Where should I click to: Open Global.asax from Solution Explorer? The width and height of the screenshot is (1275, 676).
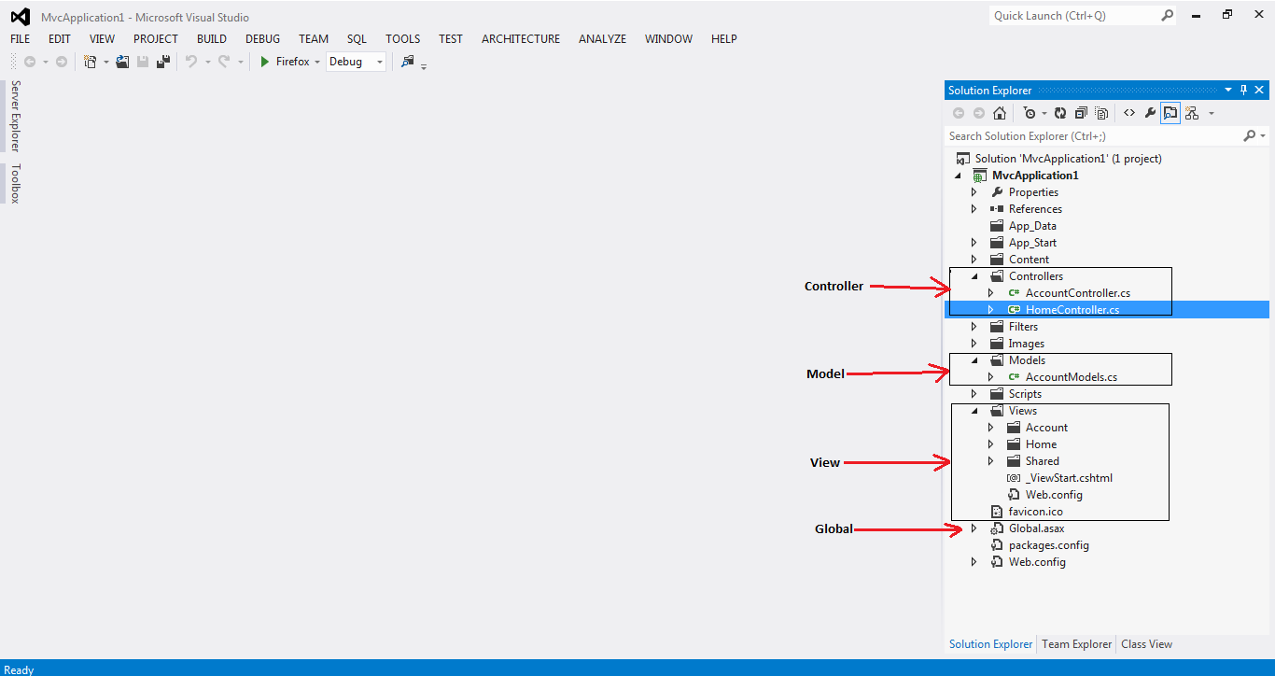pos(1036,528)
